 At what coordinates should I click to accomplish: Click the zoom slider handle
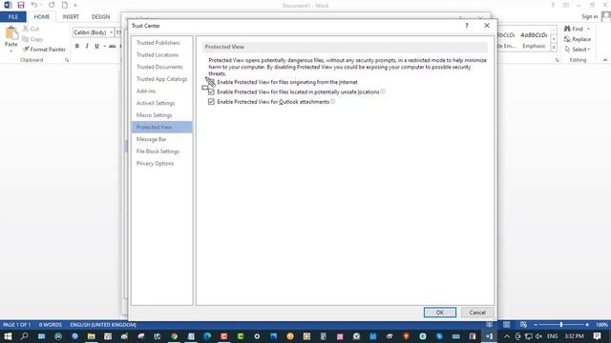tap(561, 325)
